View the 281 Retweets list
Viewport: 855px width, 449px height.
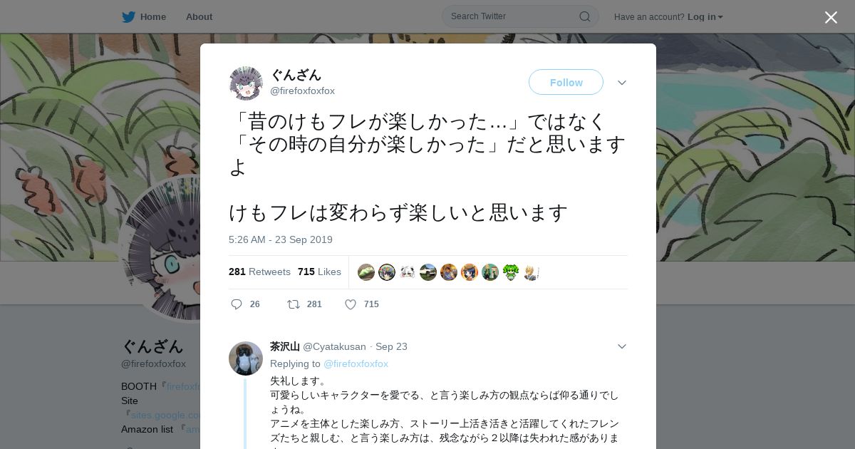(x=259, y=272)
